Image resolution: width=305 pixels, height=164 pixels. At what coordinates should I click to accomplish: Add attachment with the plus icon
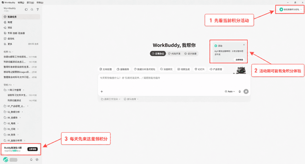[102, 92]
